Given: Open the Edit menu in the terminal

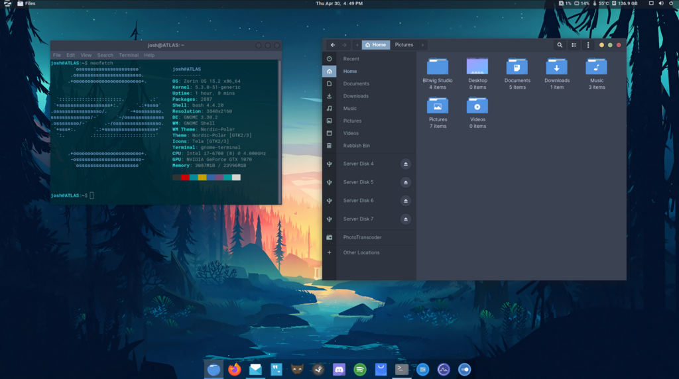Looking at the screenshot, I should [x=71, y=55].
